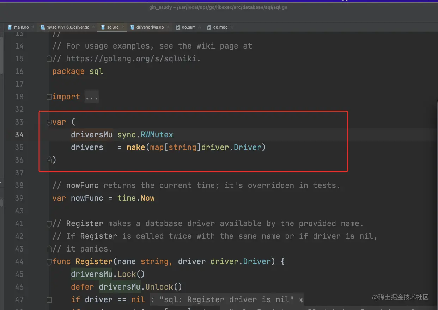
Task: Close the go.sum tab
Action: point(199,27)
